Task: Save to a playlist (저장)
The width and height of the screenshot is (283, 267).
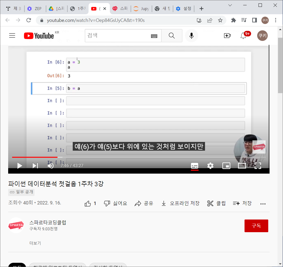Action: [x=242, y=204]
